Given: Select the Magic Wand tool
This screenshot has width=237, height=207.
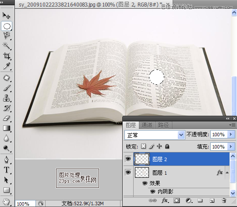Looking at the screenshot, I should (7, 46).
